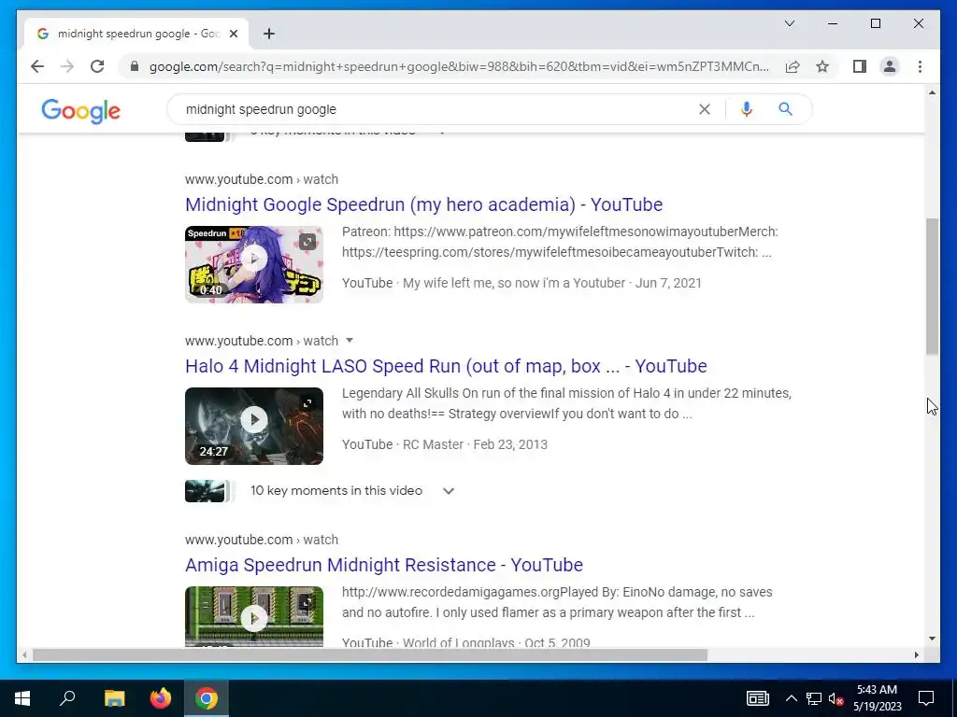957x717 pixels.
Task: Open Chrome's three-dot menu
Action: (x=920, y=66)
